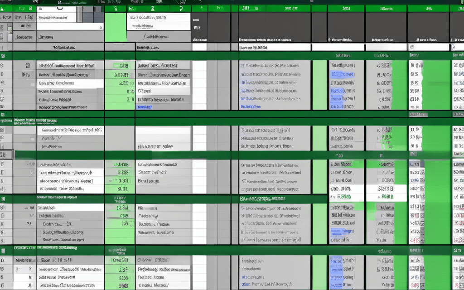Click the small circle icon in the white cell under the dark panel
Image resolution: width=464 pixels, height=290 pixels.
pos(412,47)
